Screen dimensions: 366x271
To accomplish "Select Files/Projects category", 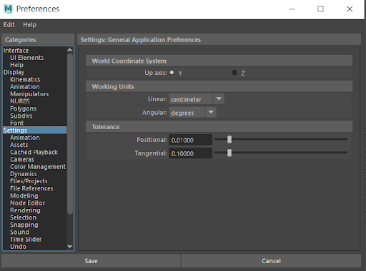I will pyautogui.click(x=29, y=181).
